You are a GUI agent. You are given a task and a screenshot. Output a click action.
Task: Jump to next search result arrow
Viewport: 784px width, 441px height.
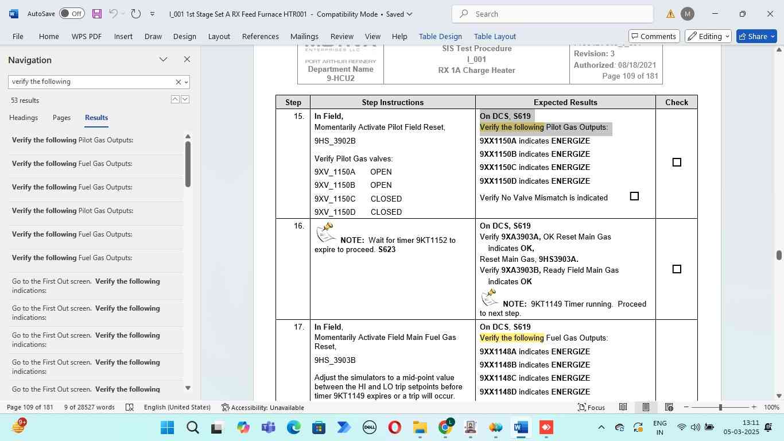click(x=185, y=99)
